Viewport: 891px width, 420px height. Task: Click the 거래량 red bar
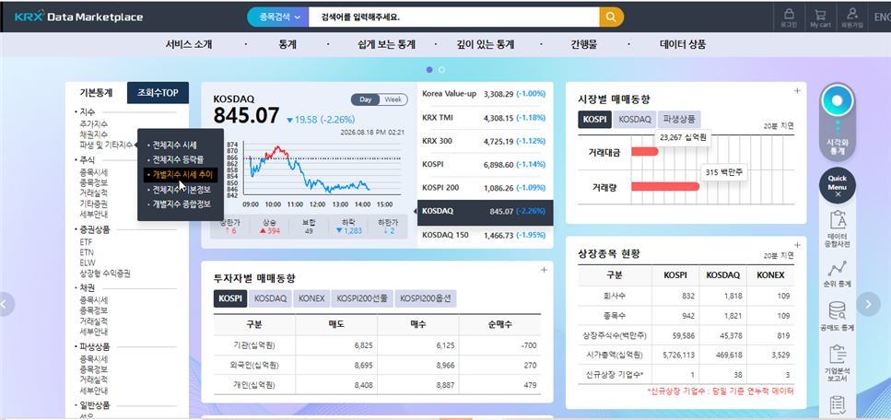pyautogui.click(x=665, y=186)
